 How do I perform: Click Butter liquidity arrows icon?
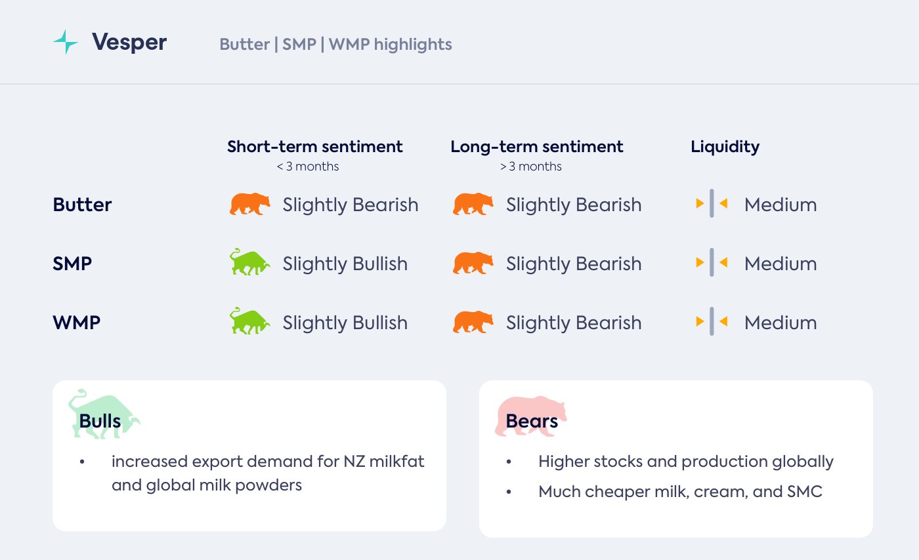point(712,204)
